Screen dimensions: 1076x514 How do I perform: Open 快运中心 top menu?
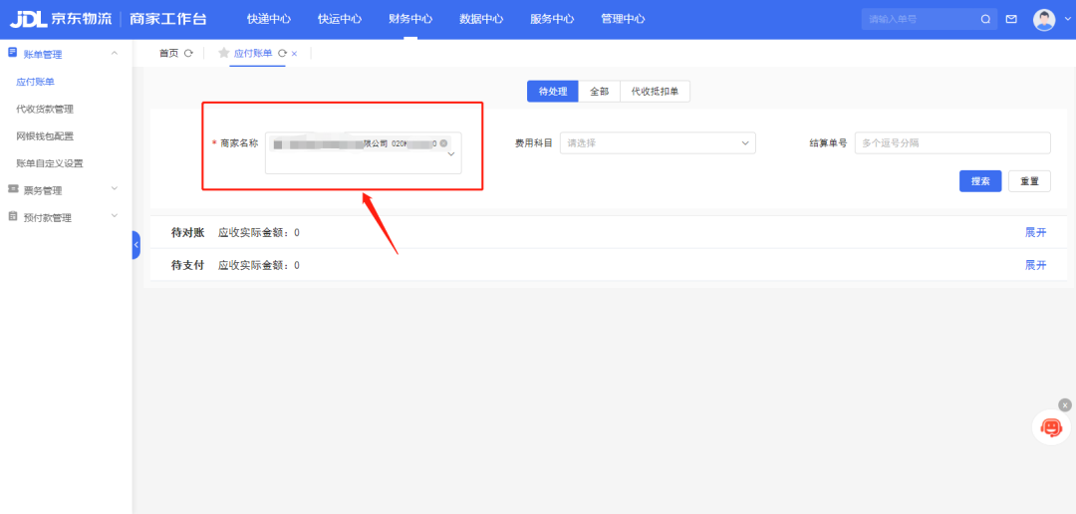(340, 19)
